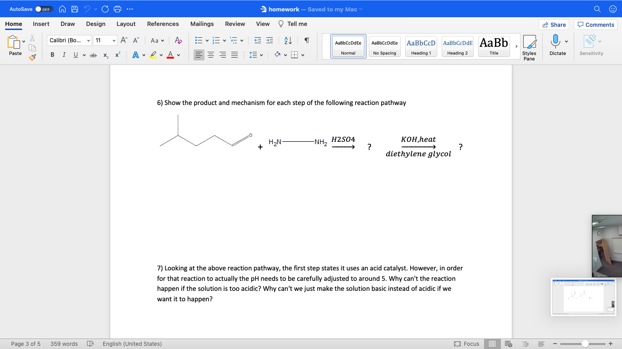The image size is (622, 349).
Task: Open the search magnifier in title bar
Action: pos(597,9)
